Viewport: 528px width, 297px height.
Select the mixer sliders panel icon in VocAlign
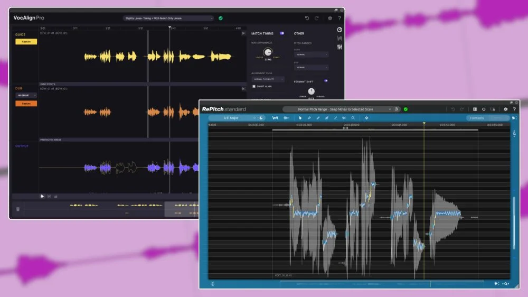tap(340, 47)
